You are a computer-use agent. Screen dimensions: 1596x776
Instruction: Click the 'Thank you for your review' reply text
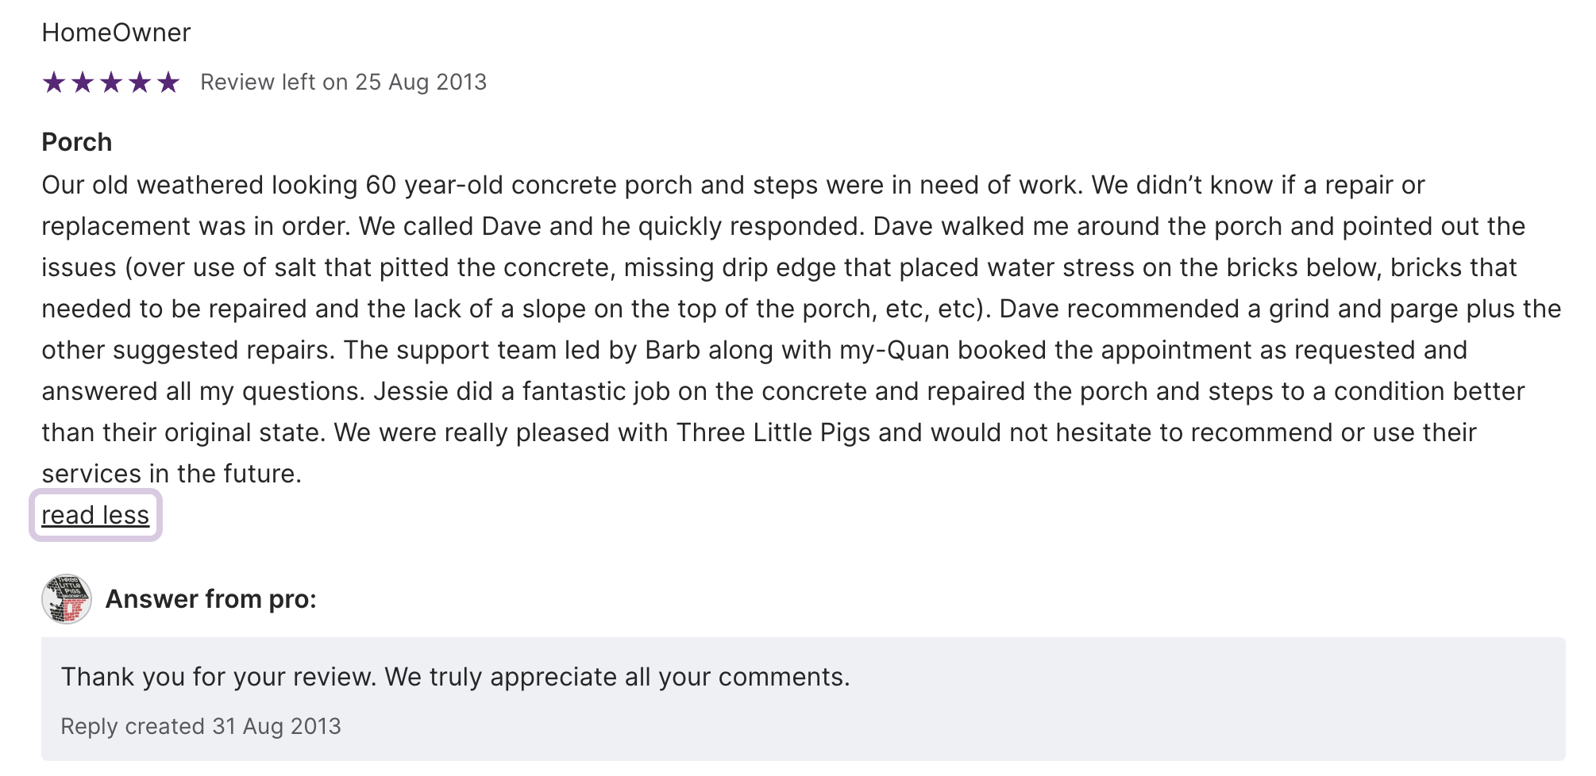tap(455, 677)
